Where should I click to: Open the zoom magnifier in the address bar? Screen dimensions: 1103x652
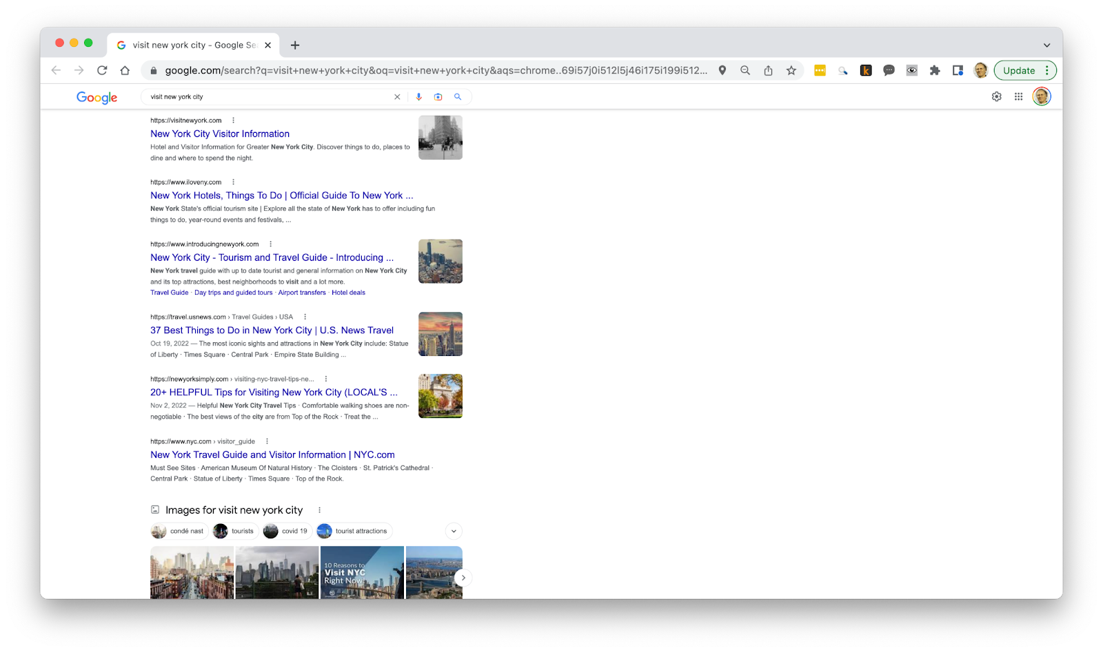(x=745, y=70)
